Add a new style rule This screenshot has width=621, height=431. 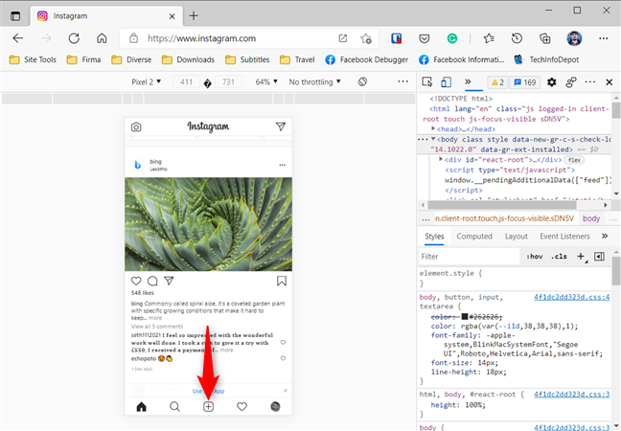pyautogui.click(x=581, y=257)
